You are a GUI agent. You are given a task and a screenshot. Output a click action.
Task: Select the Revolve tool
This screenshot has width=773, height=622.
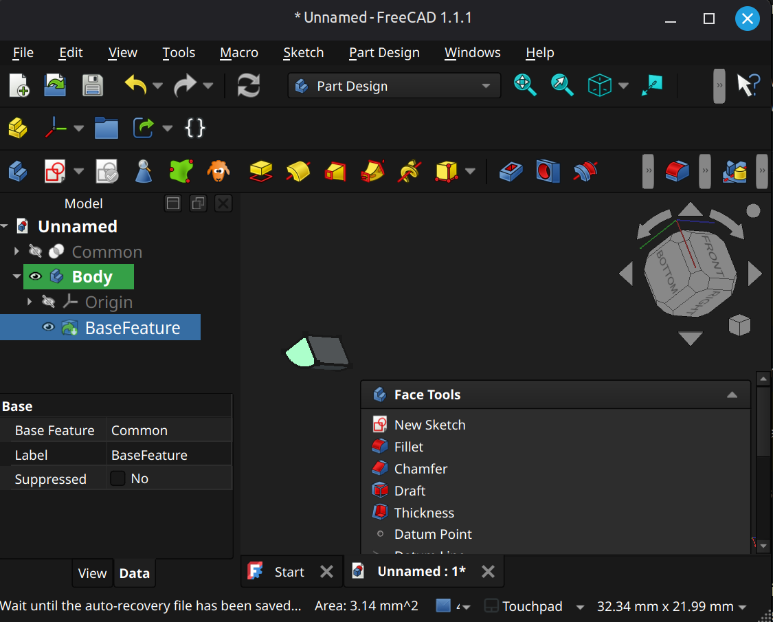tap(298, 172)
